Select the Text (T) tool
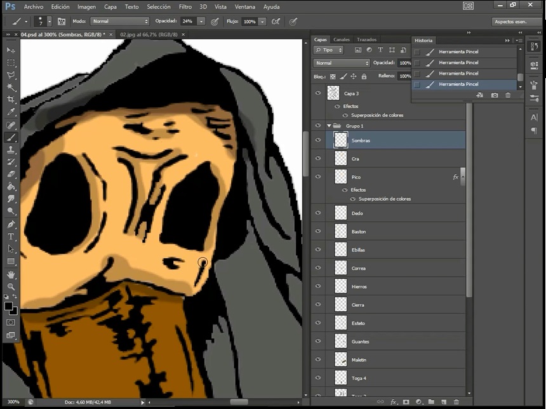 pos(11,236)
